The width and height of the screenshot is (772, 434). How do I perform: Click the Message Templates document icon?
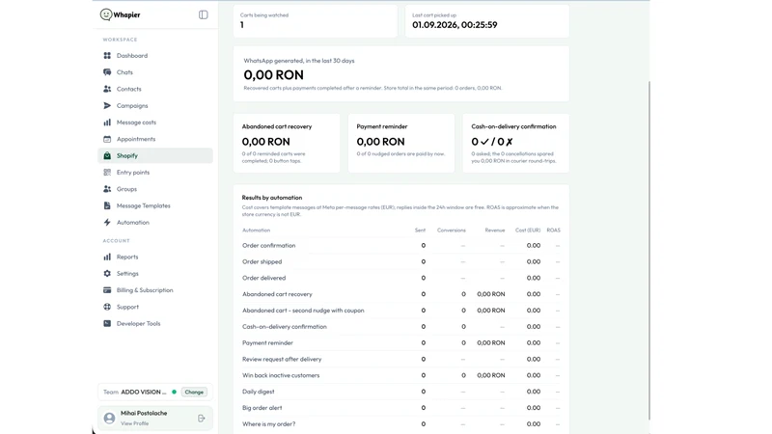pos(107,206)
